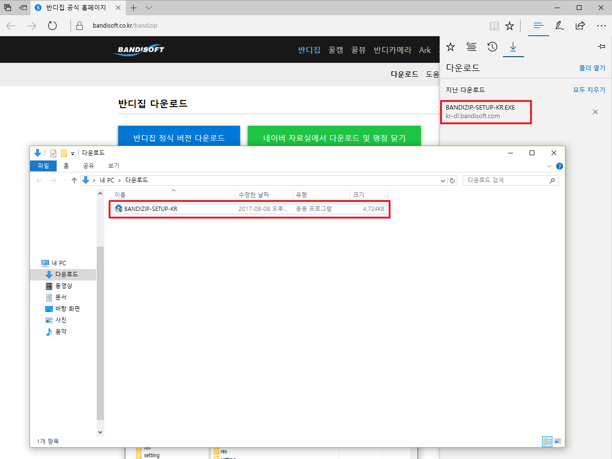Open the 공유 ribbon tab
Viewport: 612px width, 459px height.
[89, 166]
